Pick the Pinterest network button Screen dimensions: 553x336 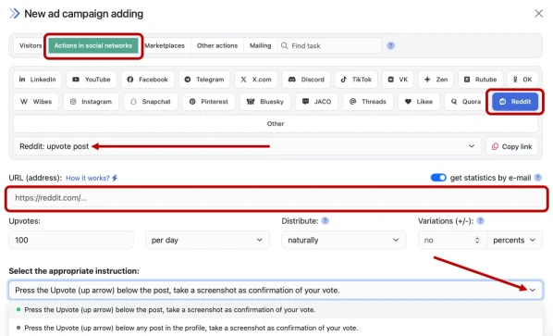(x=209, y=102)
